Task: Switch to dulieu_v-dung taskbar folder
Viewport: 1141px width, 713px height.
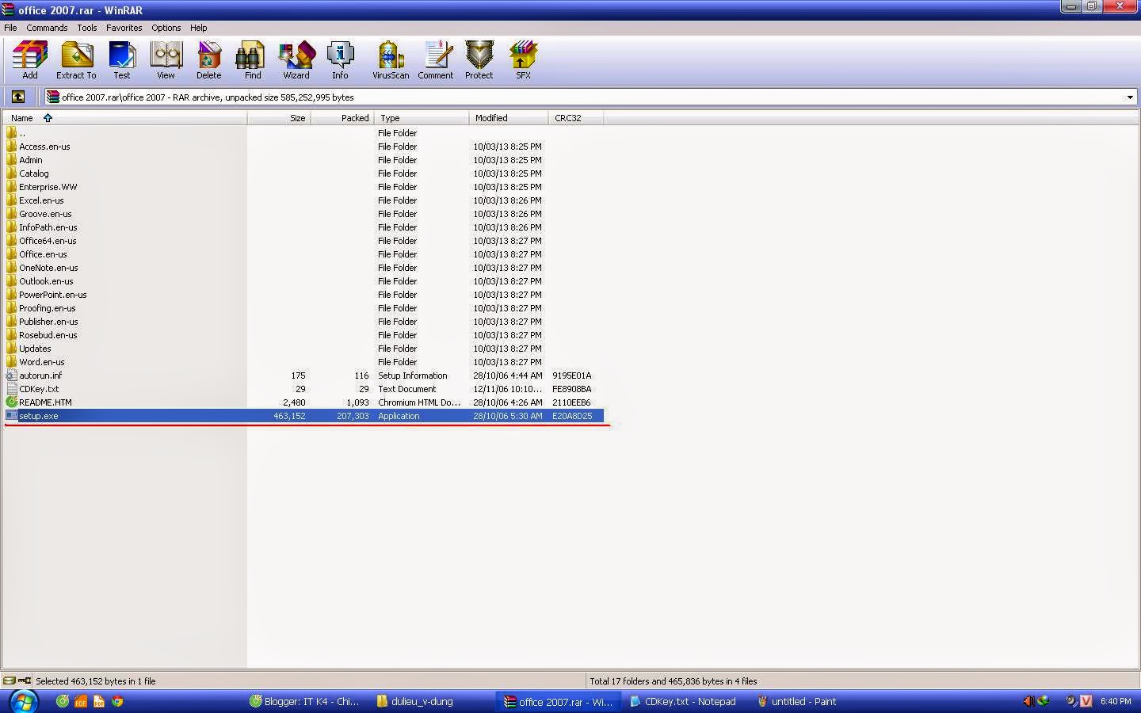Action: [416, 701]
